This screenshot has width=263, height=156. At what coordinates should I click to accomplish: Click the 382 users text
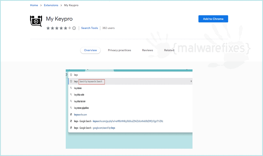pyautogui.click(x=108, y=28)
